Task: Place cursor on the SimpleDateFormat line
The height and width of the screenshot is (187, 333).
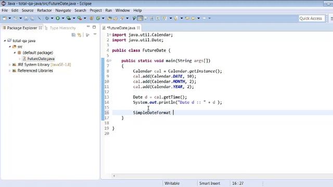Action: 223,113
